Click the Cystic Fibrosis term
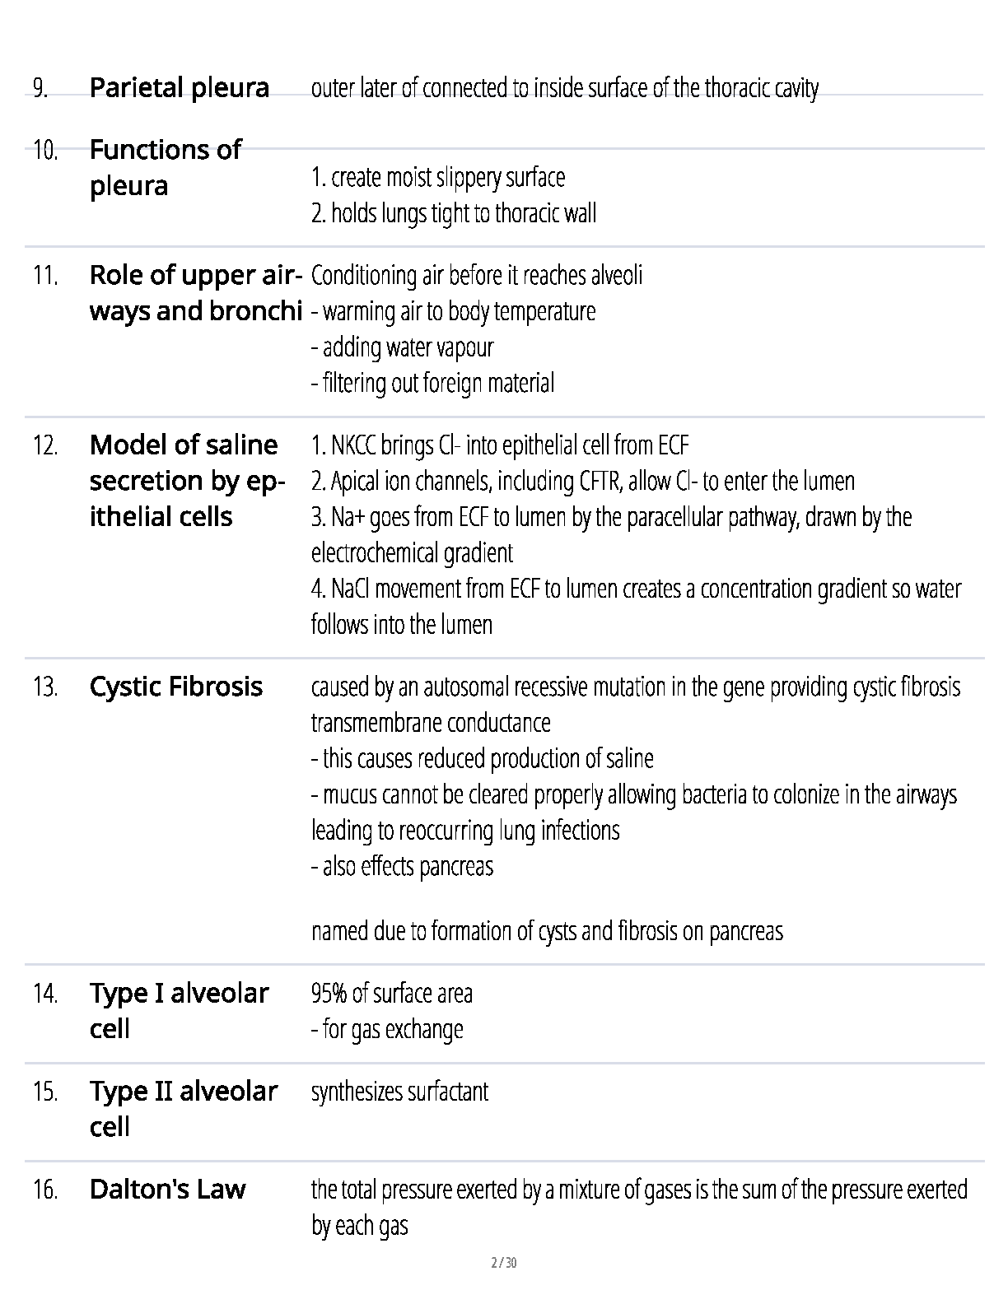Screen dimensions: 1008x1304 175,687
